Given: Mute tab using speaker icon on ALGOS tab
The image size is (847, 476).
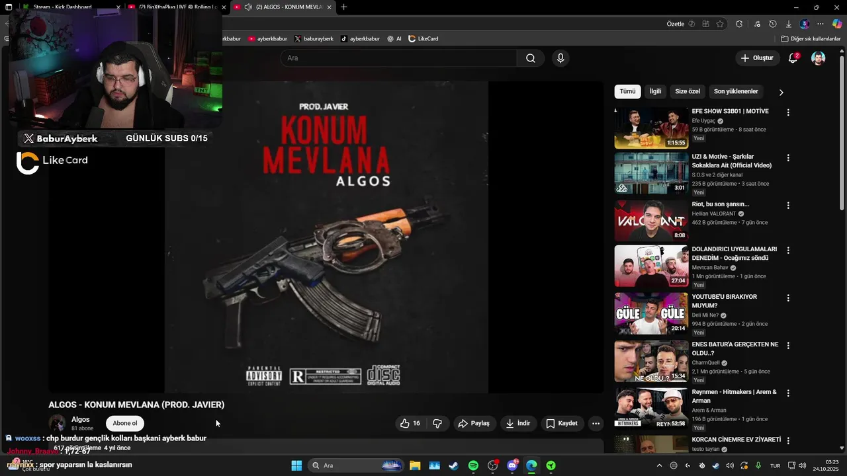Looking at the screenshot, I should coord(248,7).
